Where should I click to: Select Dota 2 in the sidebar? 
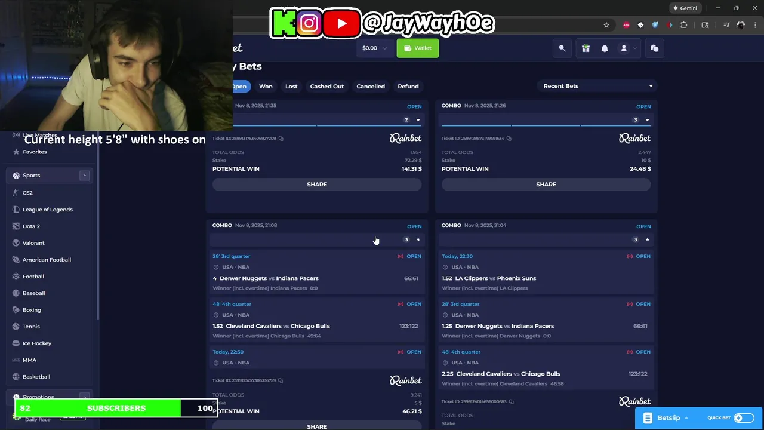(31, 226)
